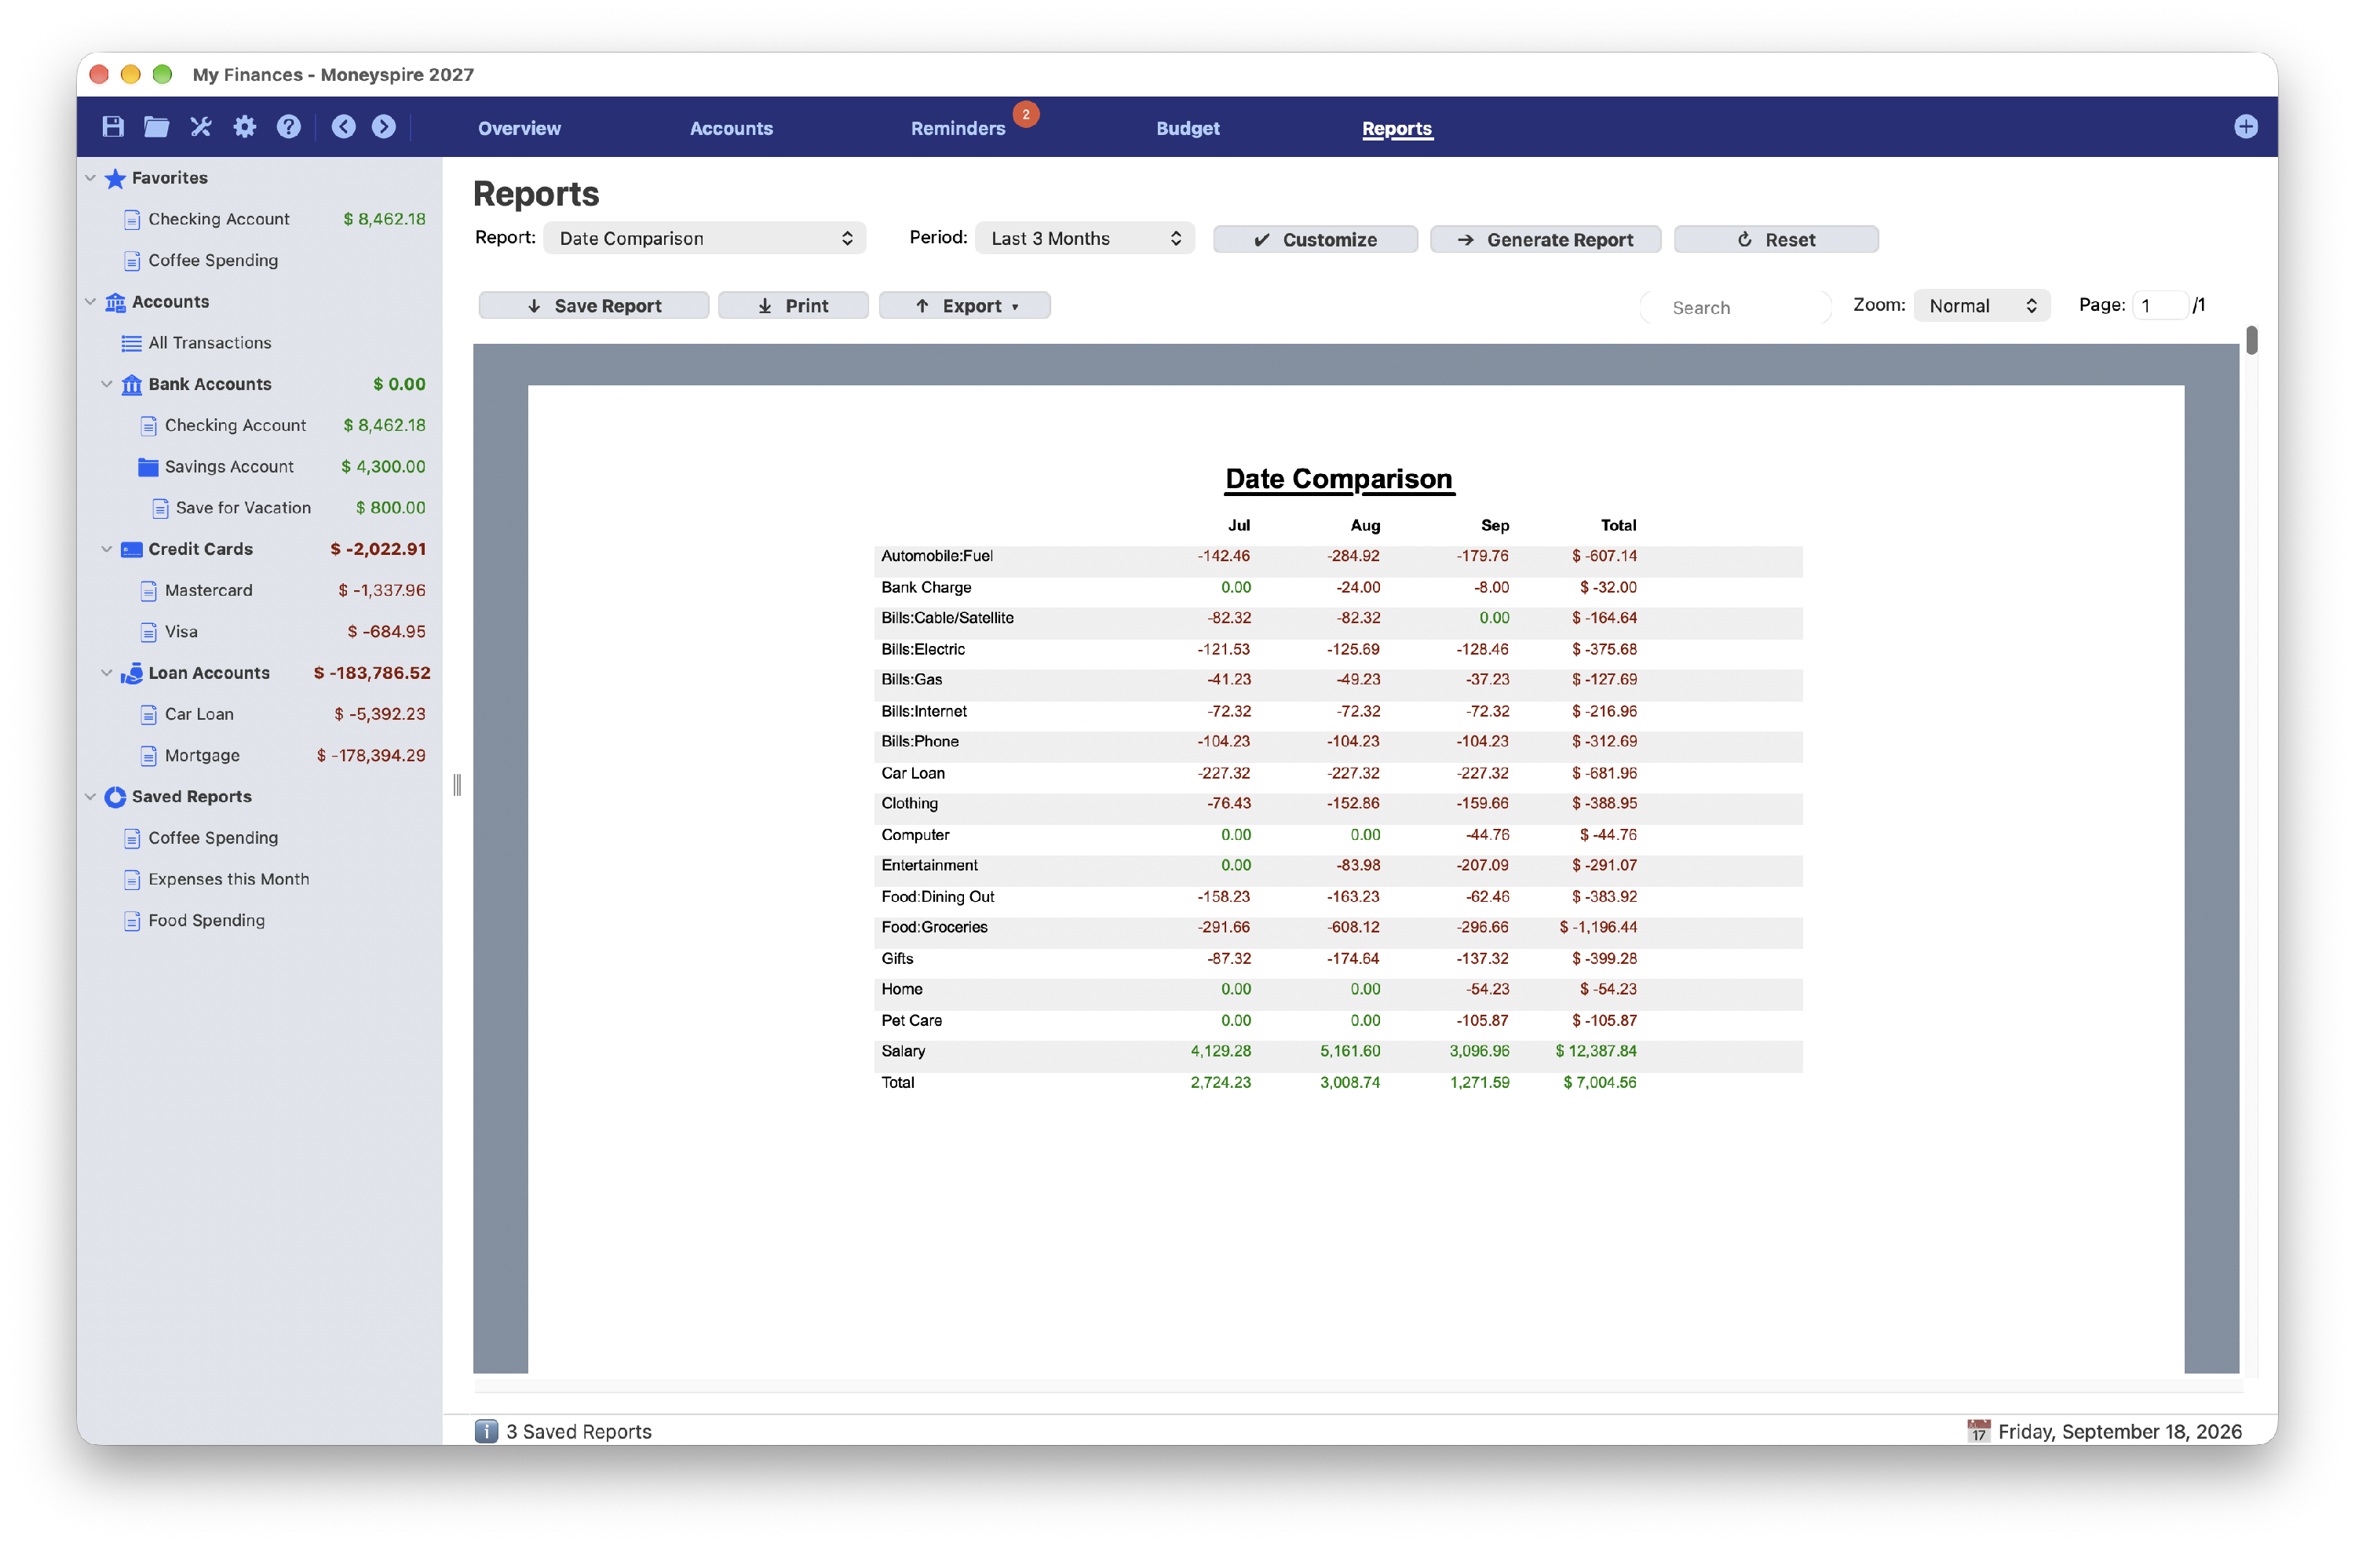This screenshot has height=1547, width=2355.
Task: Click the help question mark icon
Action: coord(288,126)
